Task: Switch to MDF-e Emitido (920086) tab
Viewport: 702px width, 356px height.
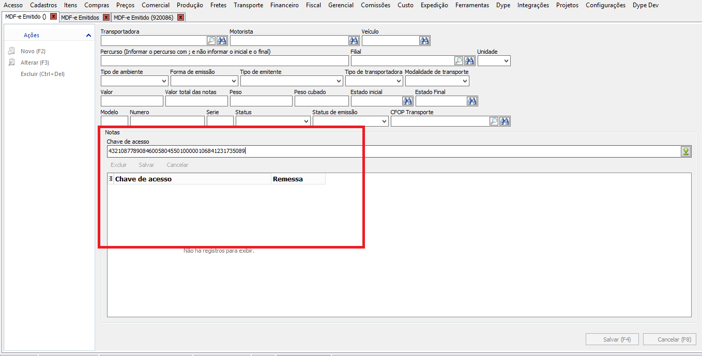Action: point(144,18)
